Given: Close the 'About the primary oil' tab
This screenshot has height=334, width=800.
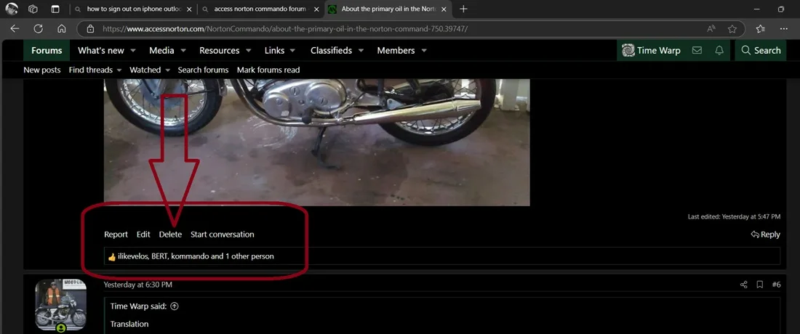Looking at the screenshot, I should [x=444, y=9].
